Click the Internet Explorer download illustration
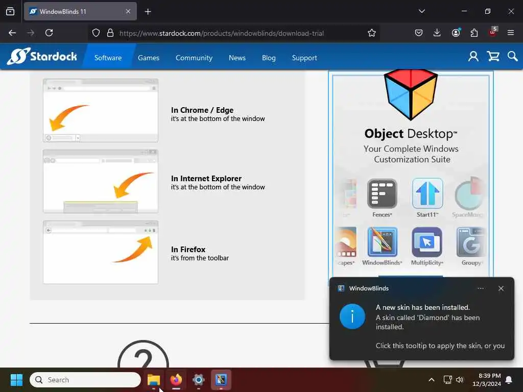The height and width of the screenshot is (392, 523). [x=101, y=181]
